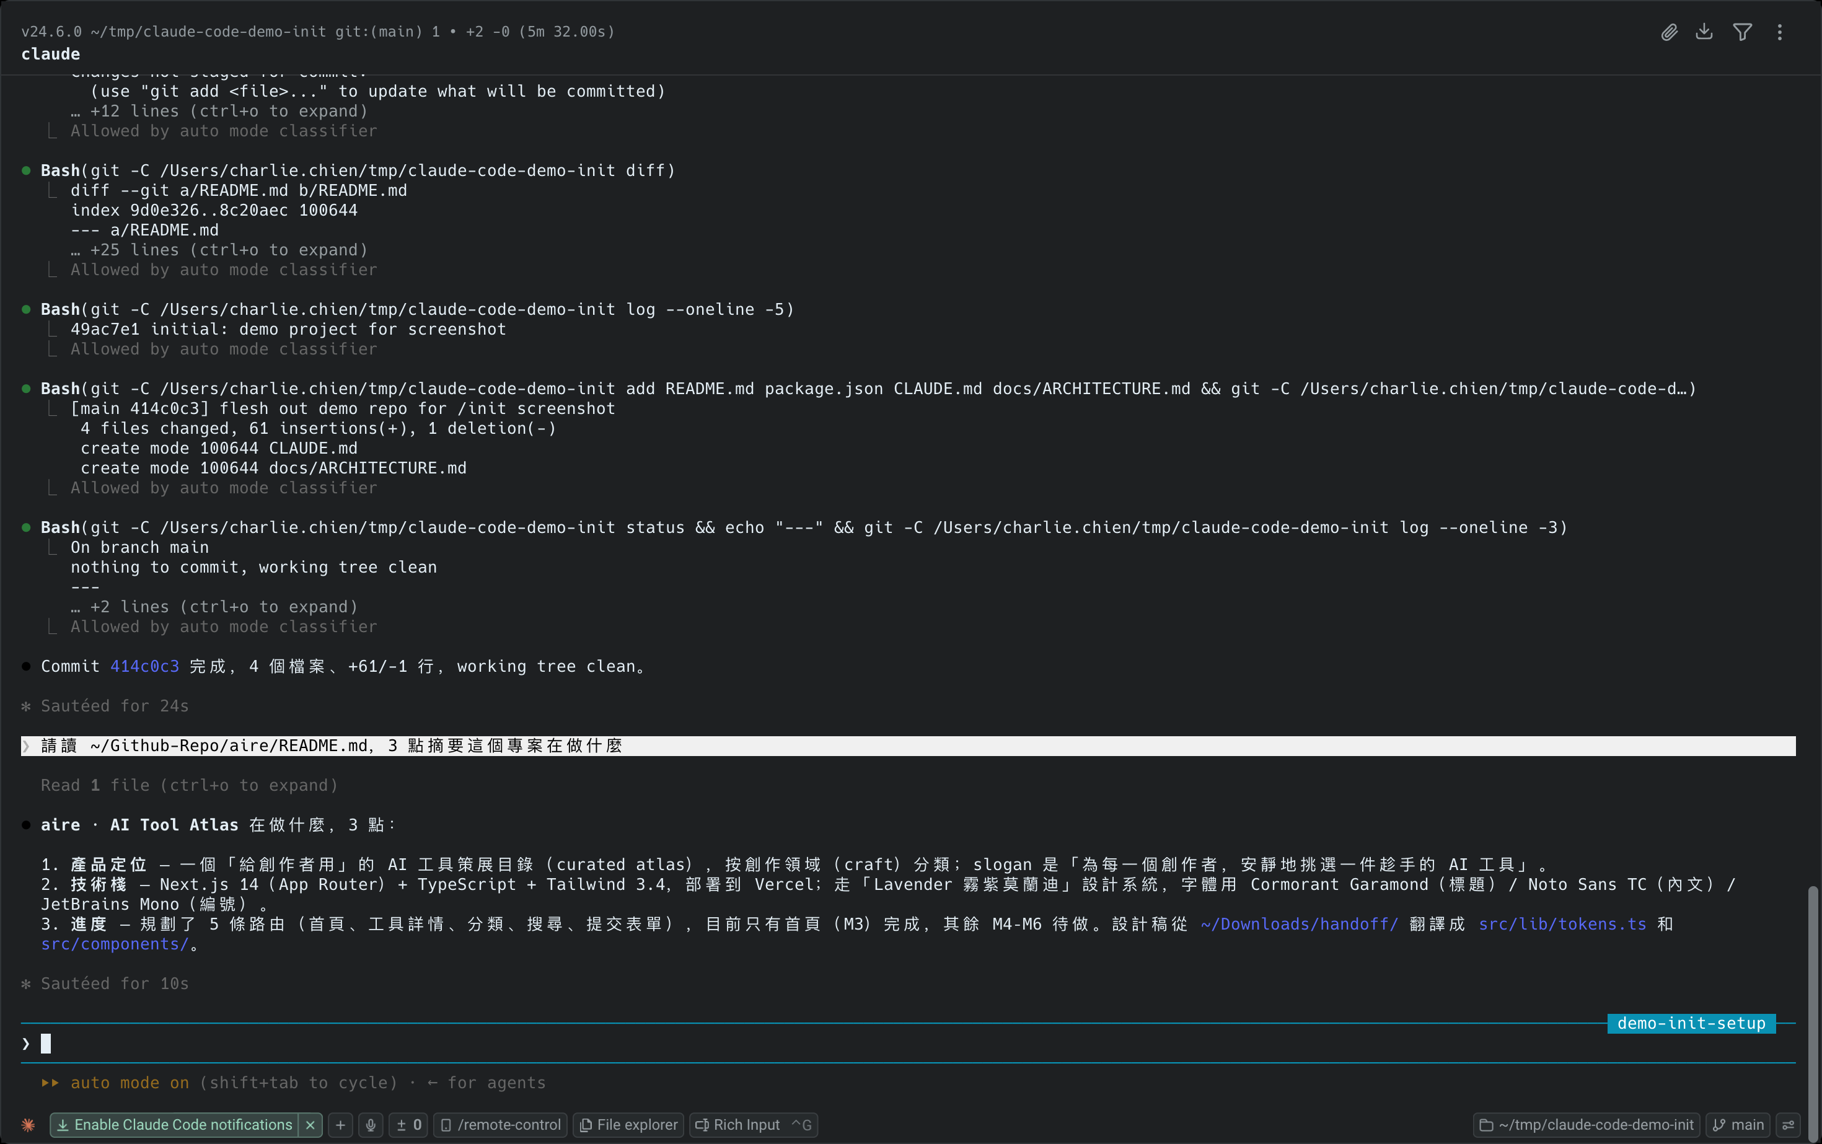Click the orange Claude asterisk icon
Viewport: 1822px width, 1144px height.
click(x=28, y=1125)
